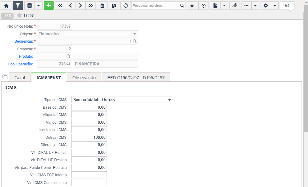The height and width of the screenshot is (187, 308).
Task: Open the EFD C195/C197 - D195/D197 tab
Action: pos(136,78)
